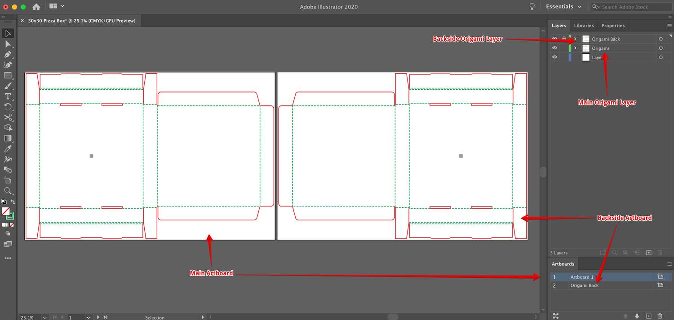
Task: Add a new artboard
Action: (x=648, y=316)
